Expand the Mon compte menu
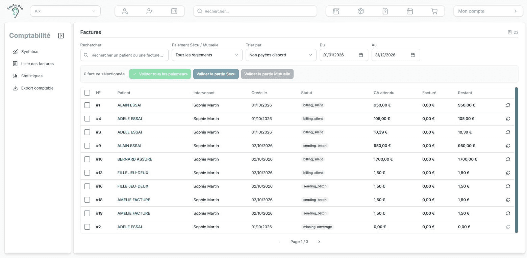The image size is (527, 258). click(x=488, y=11)
